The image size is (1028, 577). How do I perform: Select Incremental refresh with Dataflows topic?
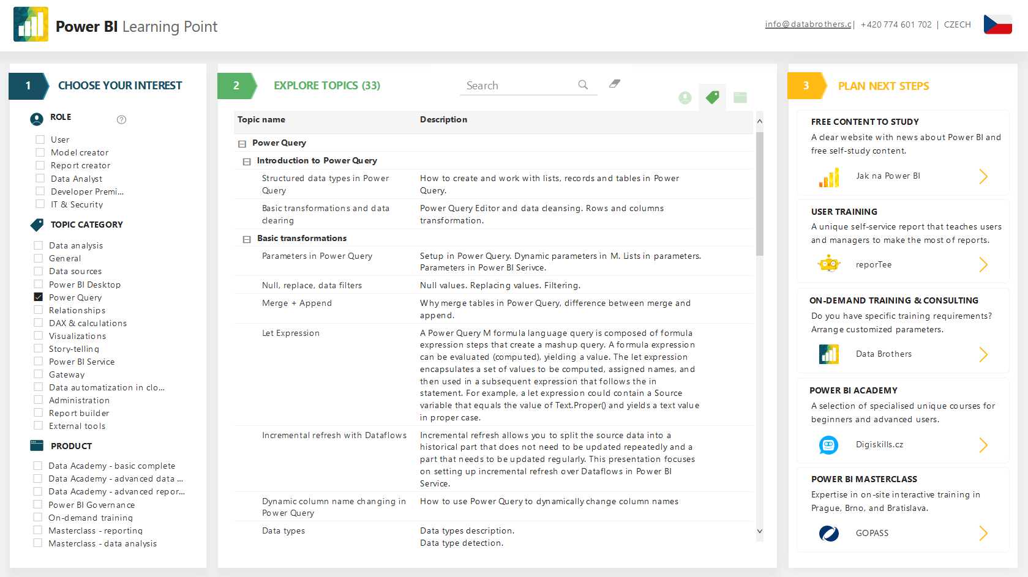334,435
